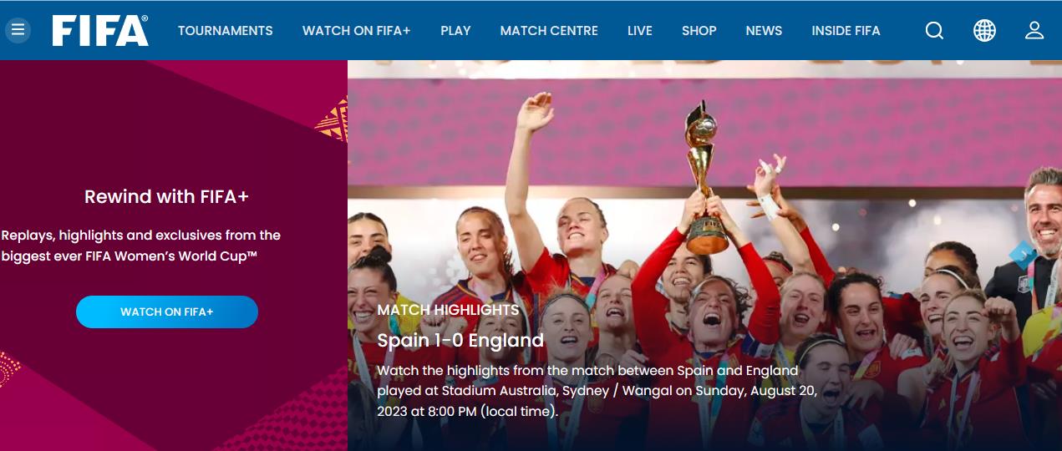This screenshot has width=1062, height=451.
Task: Click the Replays, highlights and exclusives text
Action: (141, 246)
